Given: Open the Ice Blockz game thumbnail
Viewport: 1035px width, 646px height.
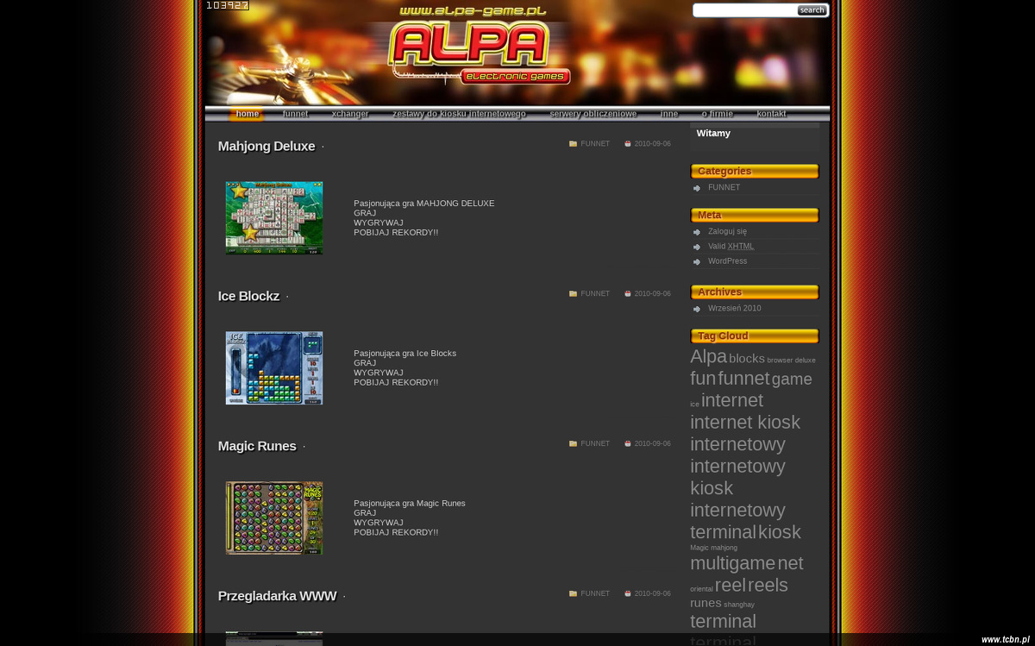Looking at the screenshot, I should pyautogui.click(x=274, y=368).
